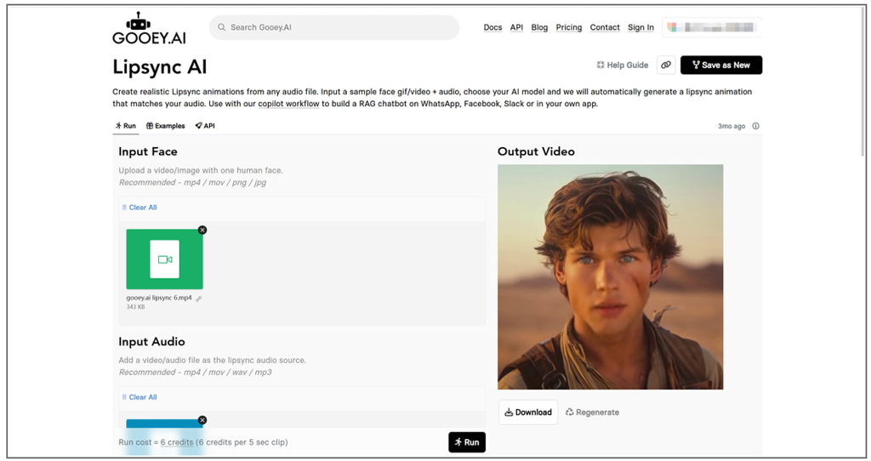This screenshot has width=871, height=461.
Task: Remove the gooey.ai lipsync 6.mp4 file
Action: [x=202, y=230]
